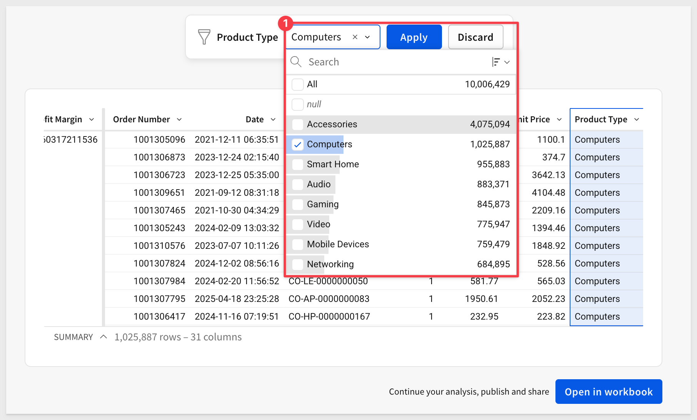Collapse the SUMMARY section chevron
The image size is (697, 420).
coord(103,337)
